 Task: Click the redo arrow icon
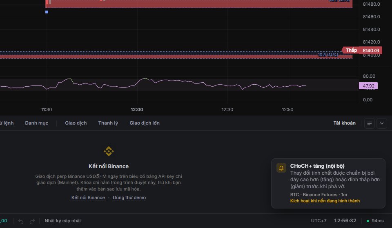coord(32,221)
